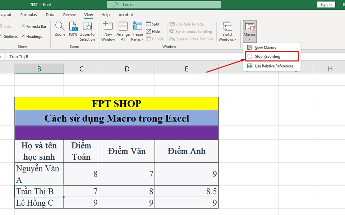Click the Search box in title bar
345x215 pixels.
click(164, 5)
